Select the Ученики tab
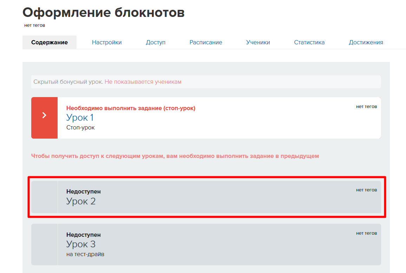This screenshot has width=406, height=273. pyautogui.click(x=258, y=42)
